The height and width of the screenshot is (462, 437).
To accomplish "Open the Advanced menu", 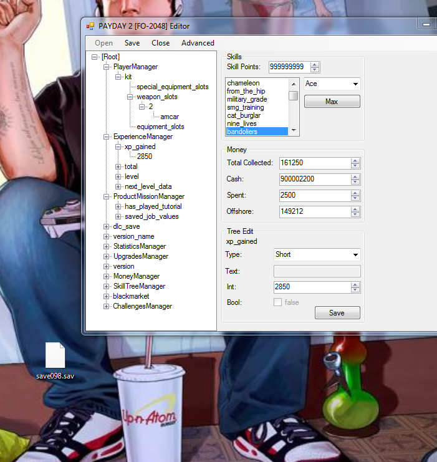I will coord(198,43).
